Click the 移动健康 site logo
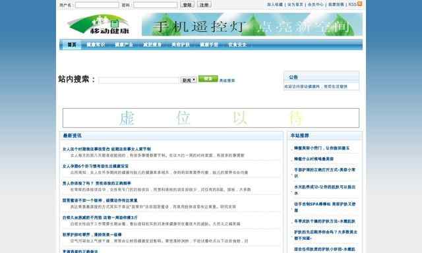Viewport: 422px width, 253px height. pyautogui.click(x=99, y=24)
